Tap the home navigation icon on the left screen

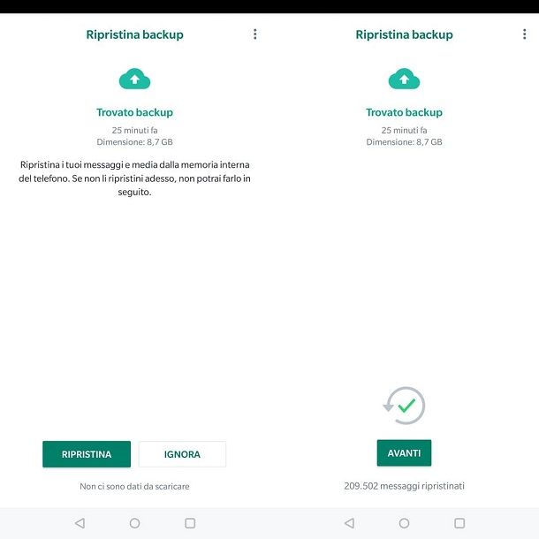(x=134, y=523)
